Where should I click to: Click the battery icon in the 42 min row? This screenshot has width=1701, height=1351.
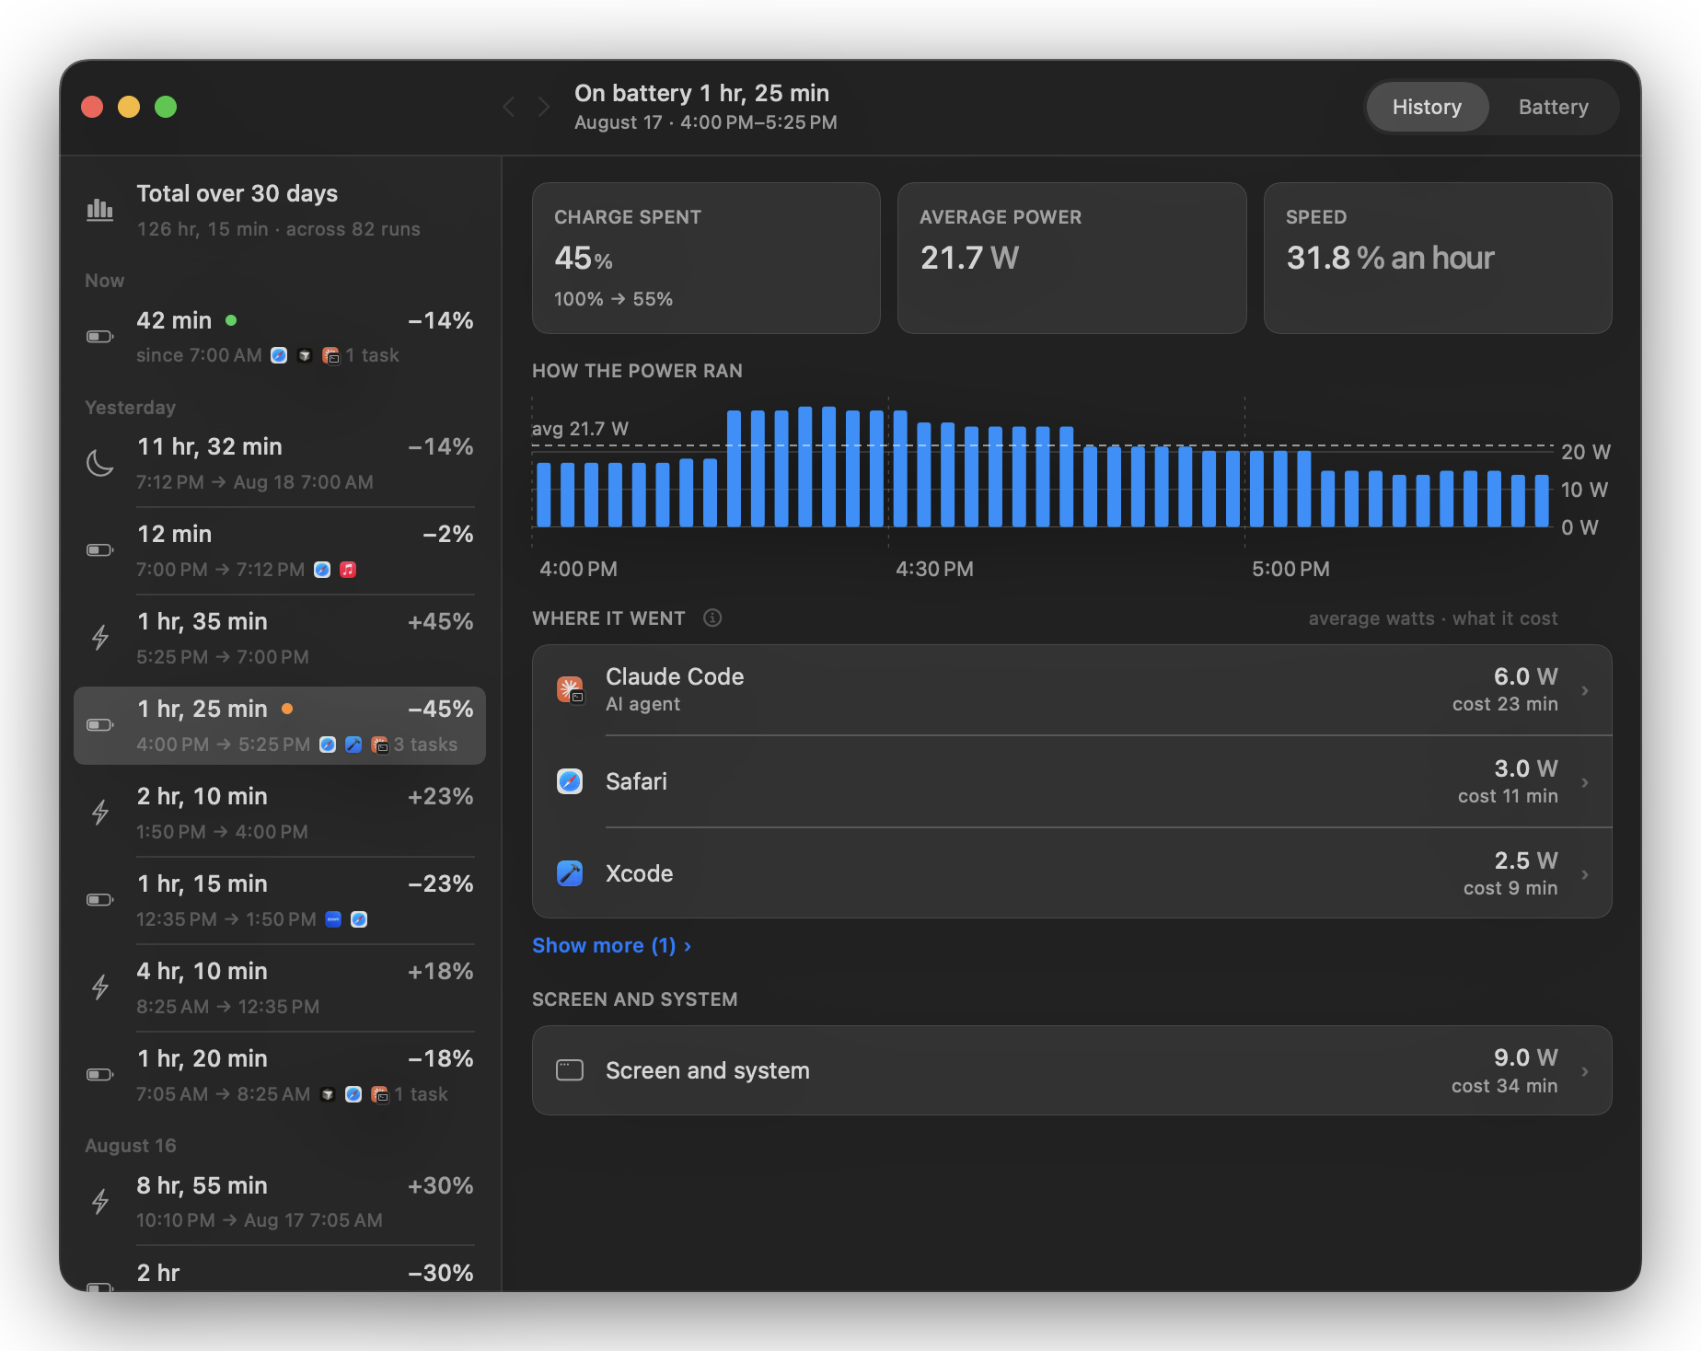point(99,337)
